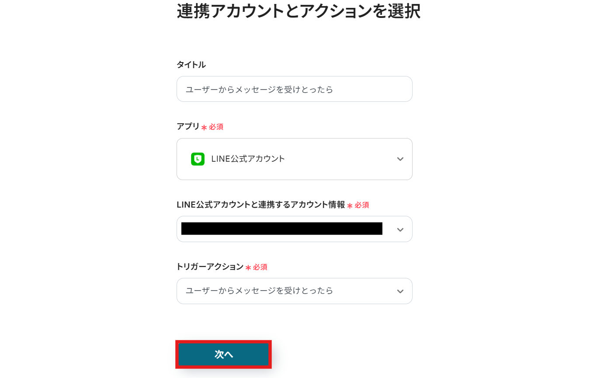This screenshot has width=590, height=378.
Task: Click the red asterisk beside アプリ
Action: 204,128
